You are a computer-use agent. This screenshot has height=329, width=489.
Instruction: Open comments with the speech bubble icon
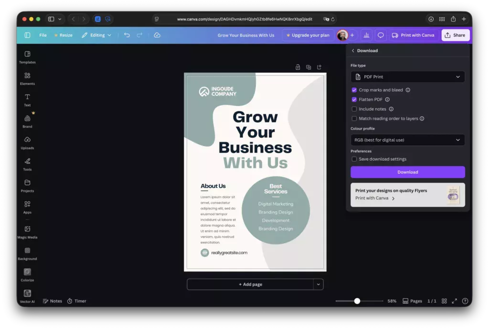(x=381, y=35)
